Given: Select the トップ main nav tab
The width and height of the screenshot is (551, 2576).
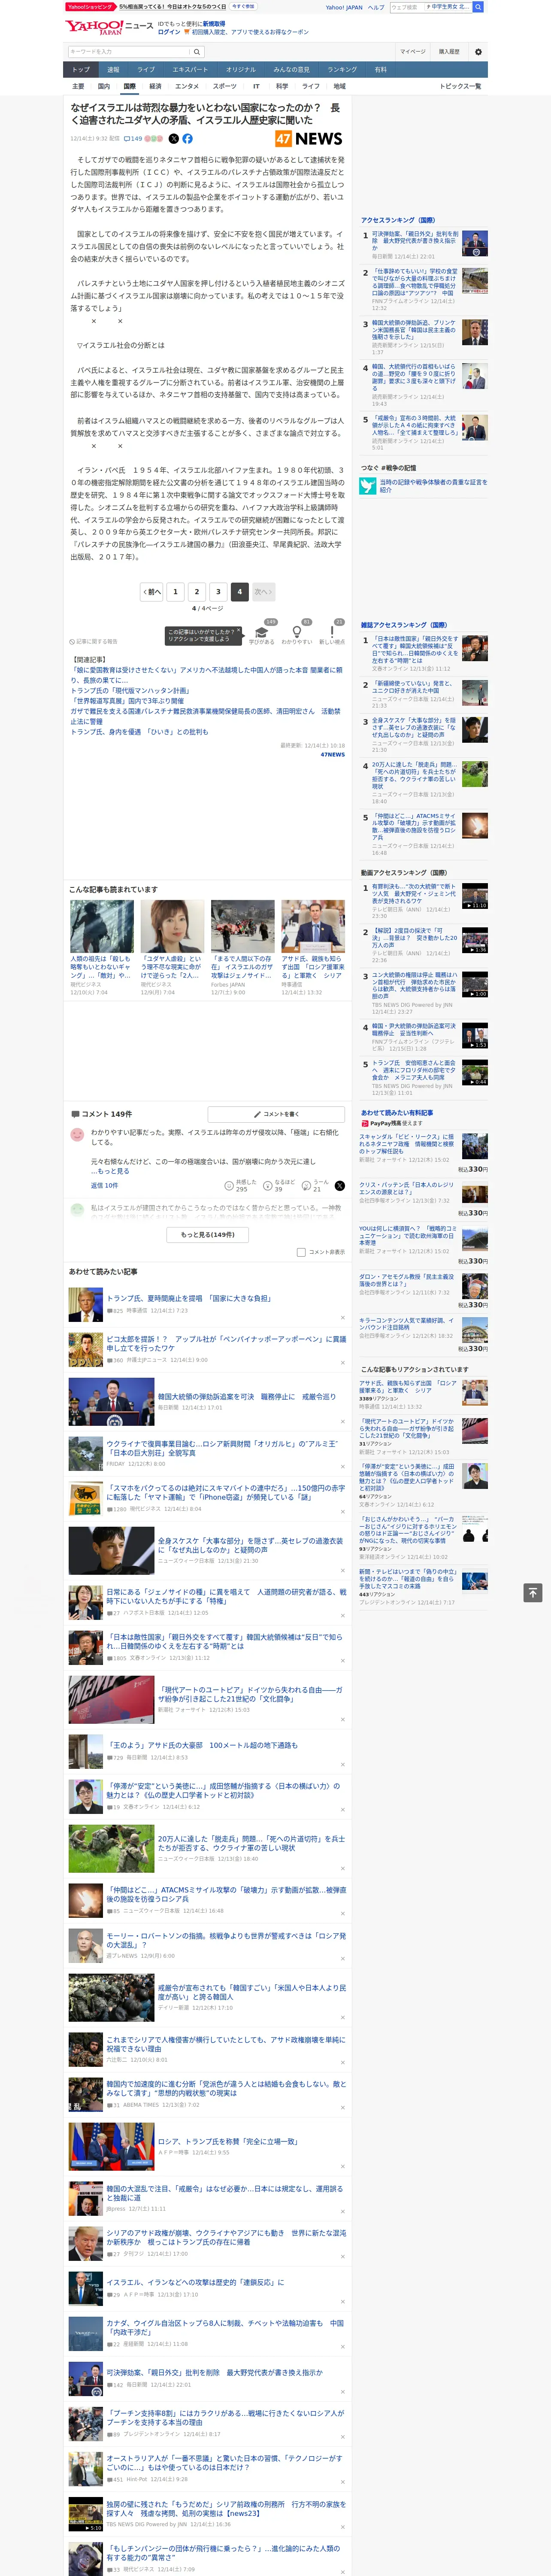Looking at the screenshot, I should click(81, 70).
